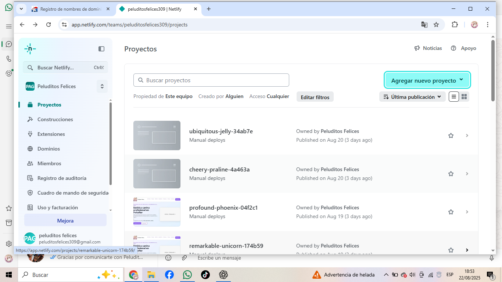The height and width of the screenshot is (282, 502).
Task: Click chevron arrow for remarkable-unicorn-174b59 row
Action: coord(467,250)
